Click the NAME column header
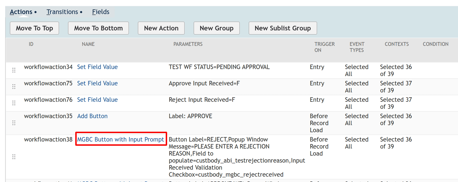Screen dimensions: 458x182 tap(88, 44)
